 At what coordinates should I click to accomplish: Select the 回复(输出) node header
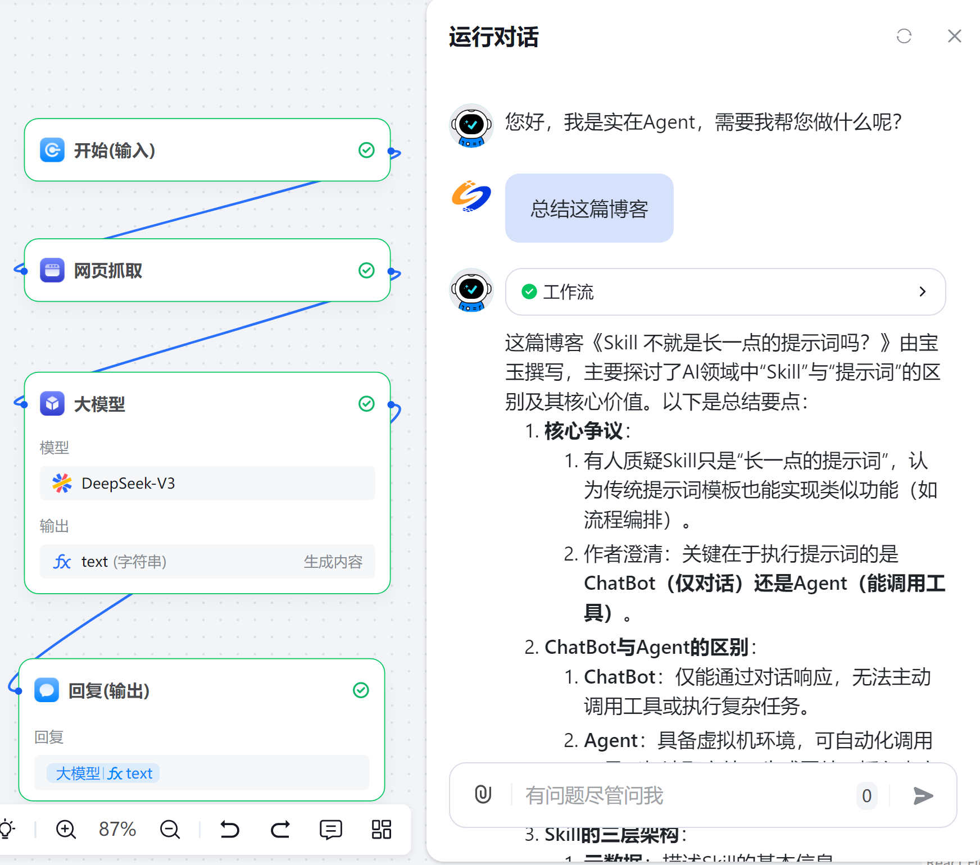pos(109,690)
